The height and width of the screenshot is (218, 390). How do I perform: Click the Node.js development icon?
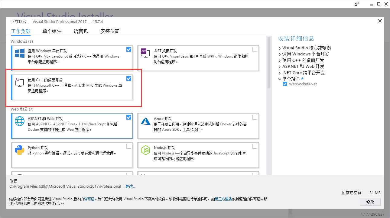[146, 150]
